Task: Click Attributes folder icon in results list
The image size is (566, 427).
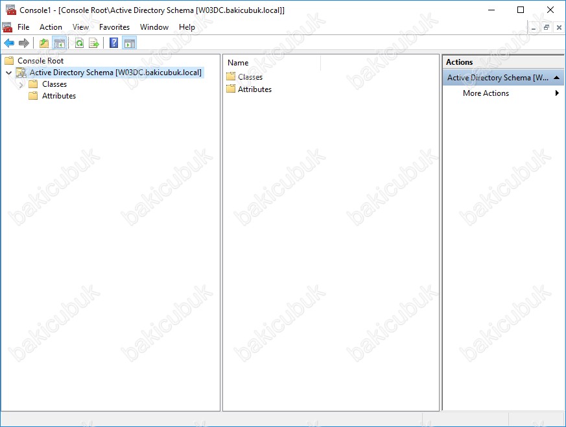Action: click(231, 89)
